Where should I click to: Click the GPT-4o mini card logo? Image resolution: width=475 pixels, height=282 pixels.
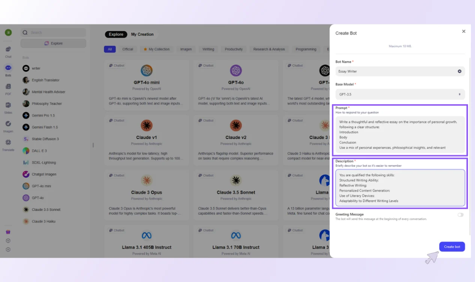pyautogui.click(x=147, y=70)
